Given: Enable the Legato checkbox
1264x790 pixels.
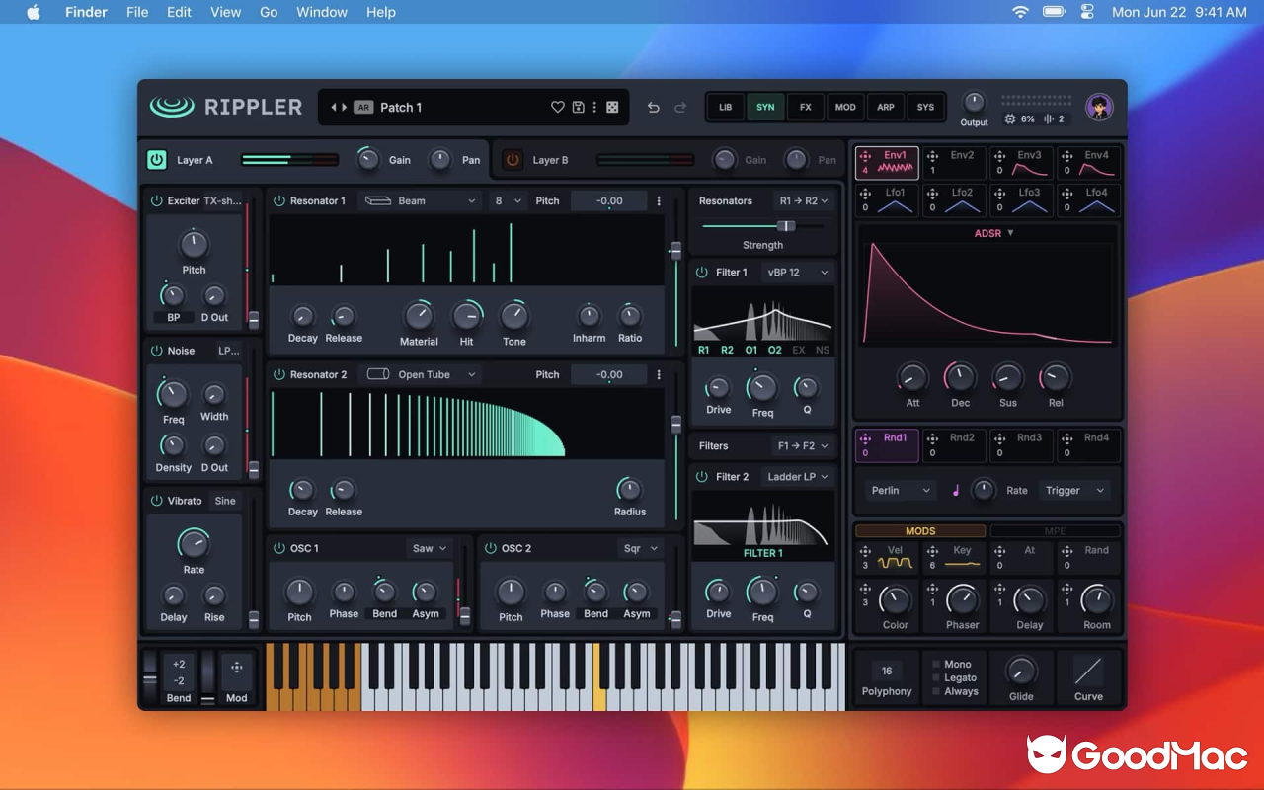Looking at the screenshot, I should pyautogui.click(x=936, y=678).
